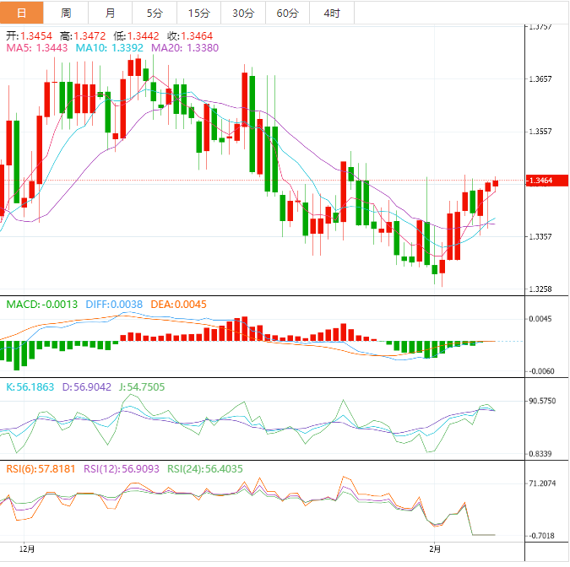Viewport: 570px width, 567px height.
Task: Click the 0.0045 MACD axis label
Action: tap(540, 319)
